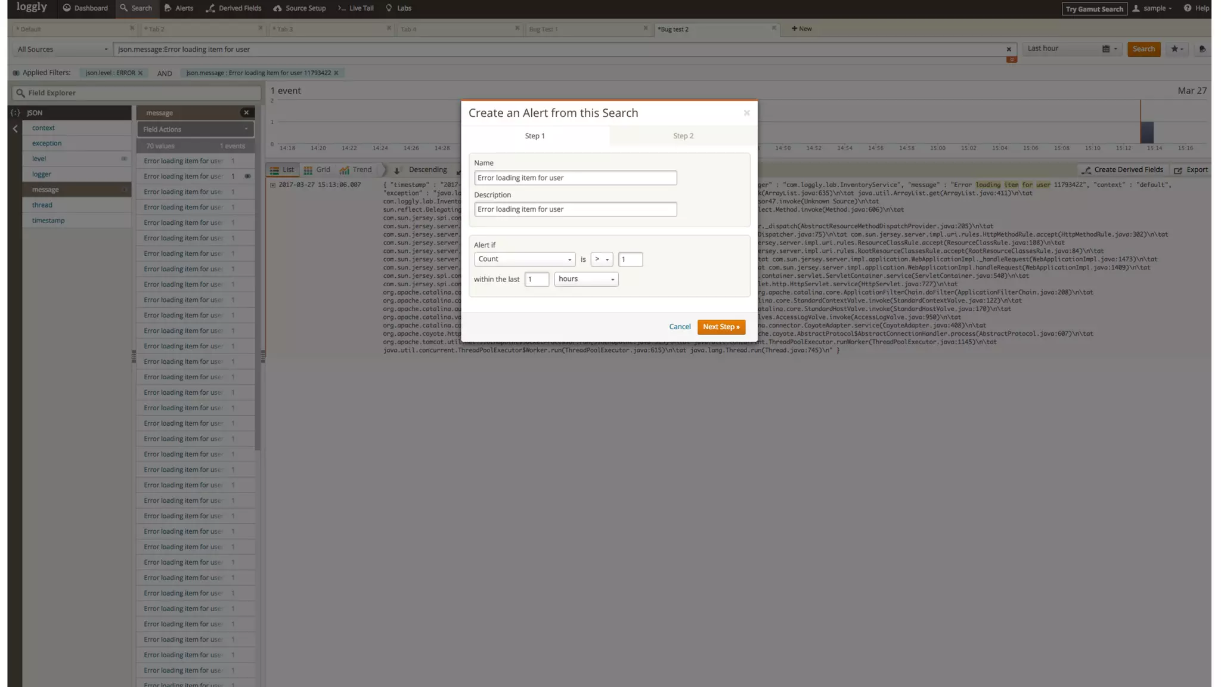Remove the json.level ERROR filter
Screen dimensions: 1221x687
click(141, 73)
